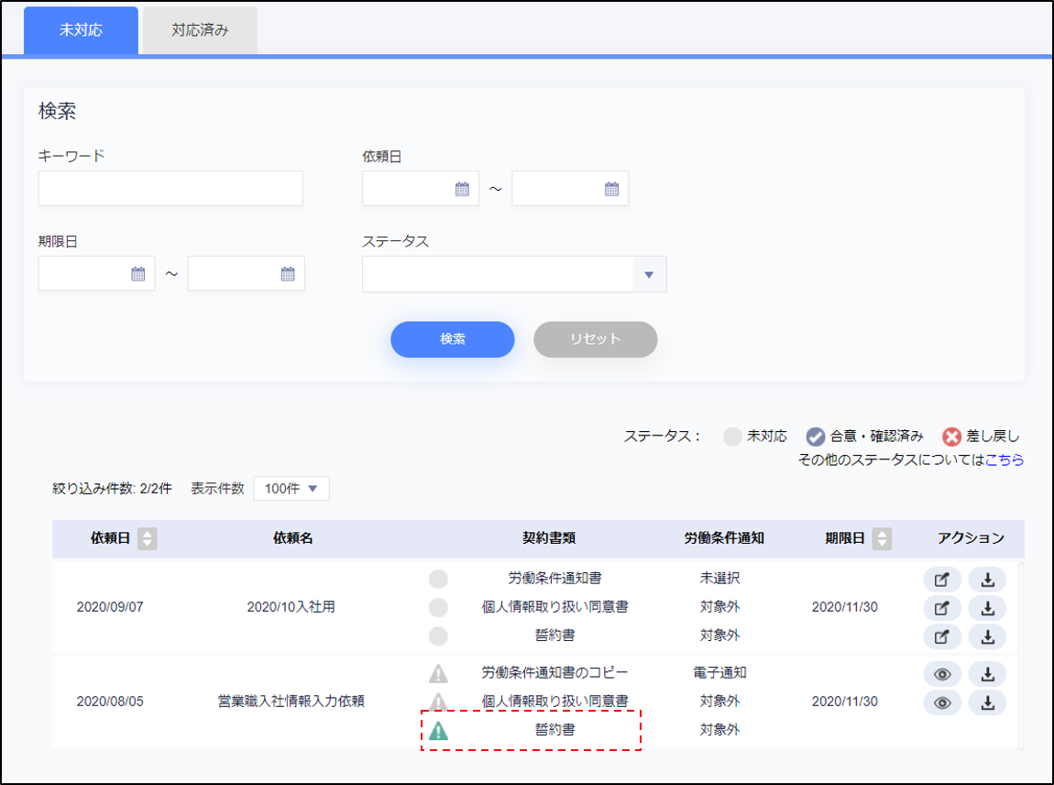Click the 電子通知 labor notice cell

719,672
